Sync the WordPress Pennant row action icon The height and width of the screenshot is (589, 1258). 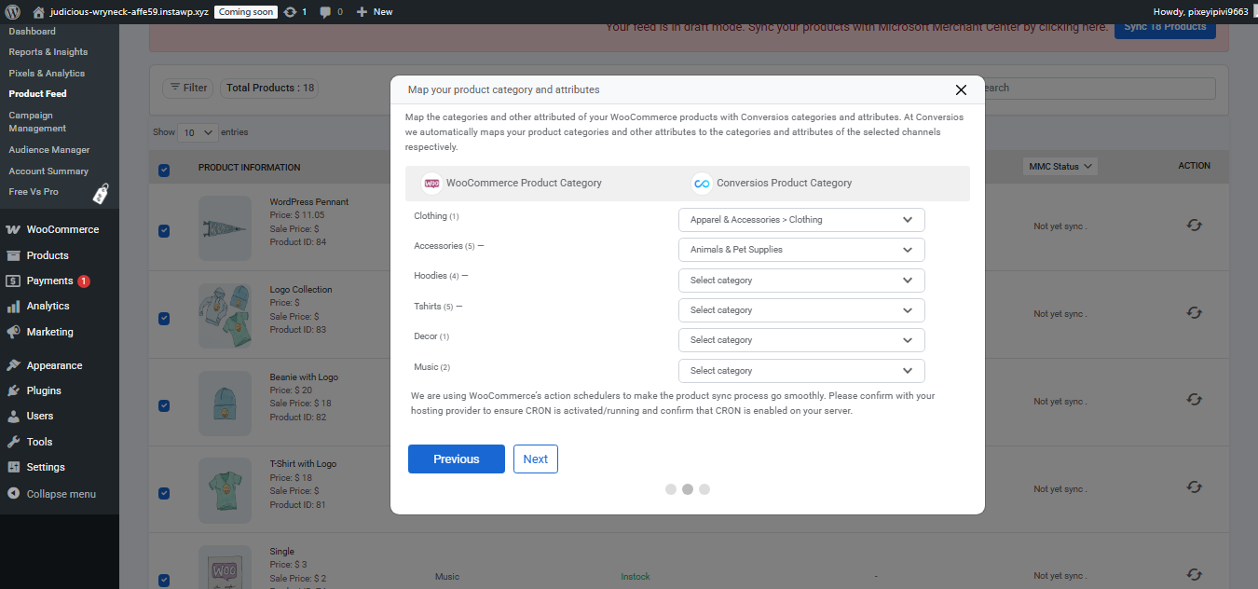click(x=1194, y=225)
